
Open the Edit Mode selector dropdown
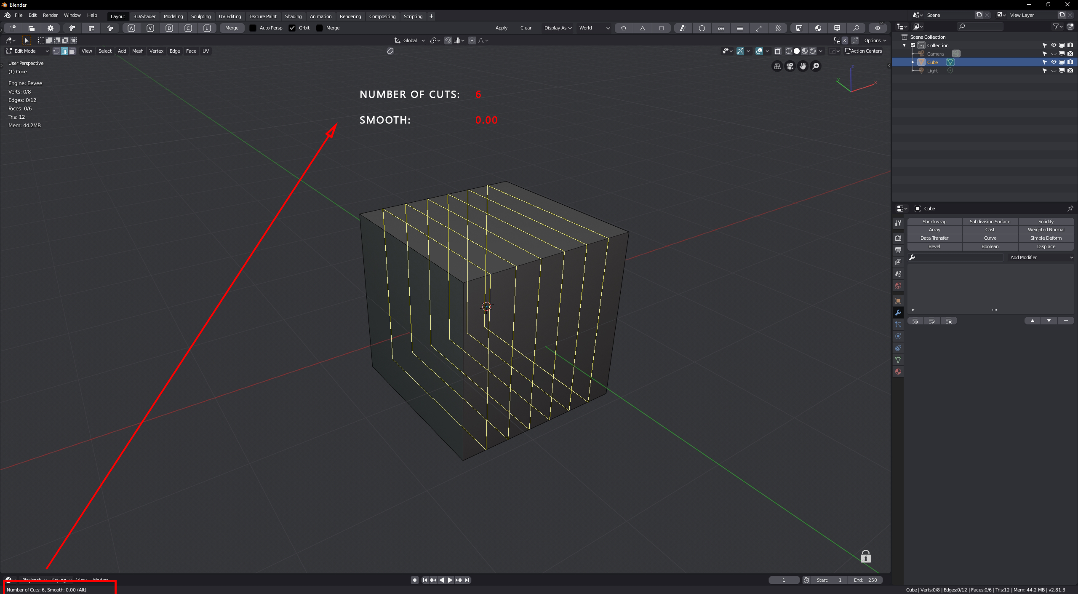coord(27,51)
